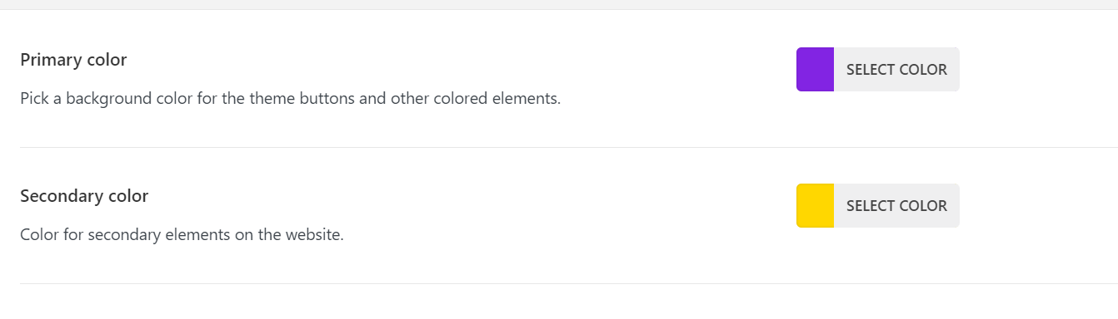Screen dimensions: 1118x319
Task: Open SELECT COLOR for Primary color
Action: (x=896, y=70)
